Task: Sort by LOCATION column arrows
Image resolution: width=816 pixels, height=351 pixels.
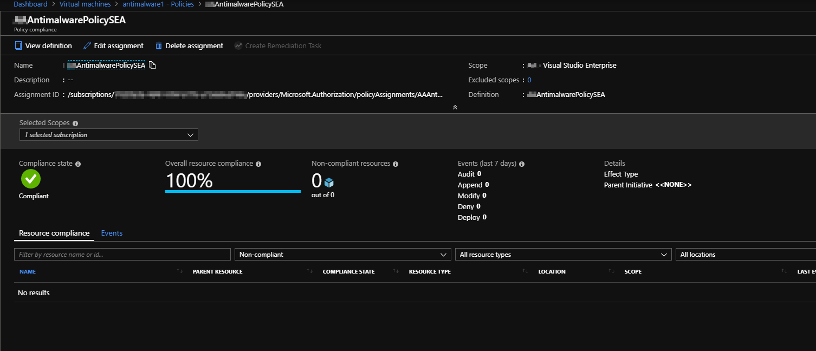Action: tap(611, 271)
